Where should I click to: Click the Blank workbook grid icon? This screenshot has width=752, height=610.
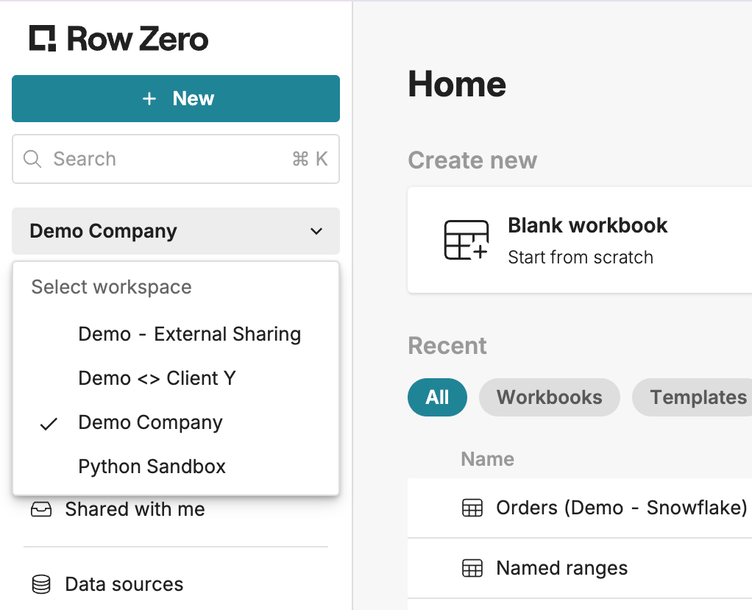467,240
